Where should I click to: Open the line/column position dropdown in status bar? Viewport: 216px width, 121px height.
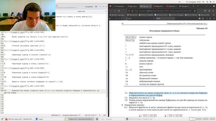92,115
